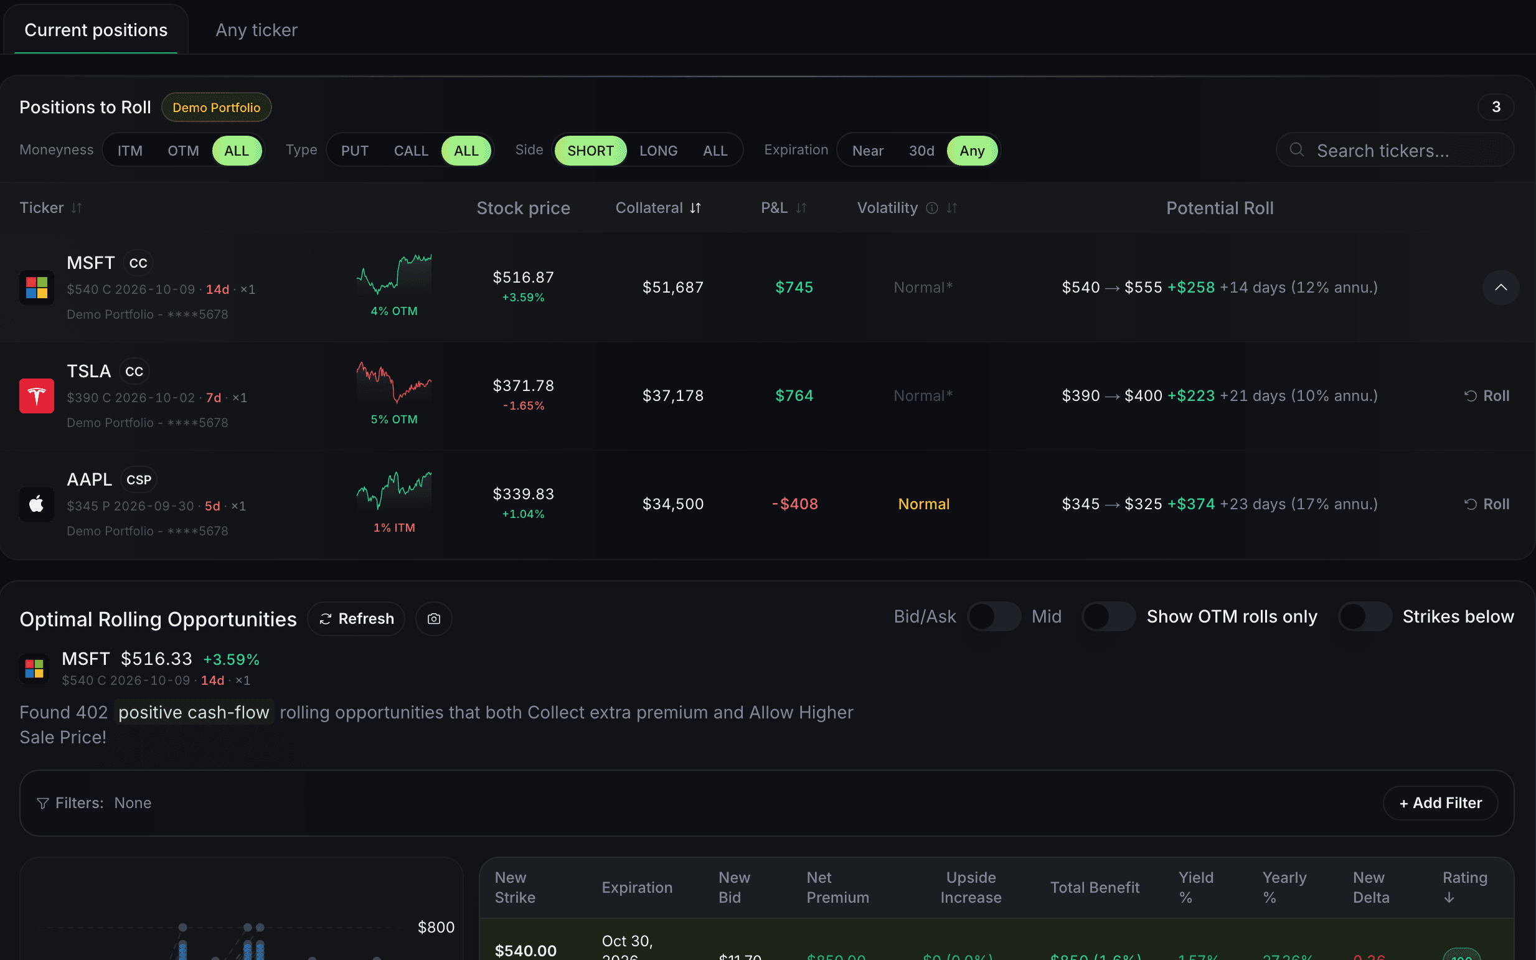Select OTM moneyness filter
This screenshot has width=1536, height=960.
pyautogui.click(x=184, y=151)
